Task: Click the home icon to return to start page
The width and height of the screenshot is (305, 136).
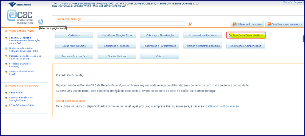Action: pos(41,21)
